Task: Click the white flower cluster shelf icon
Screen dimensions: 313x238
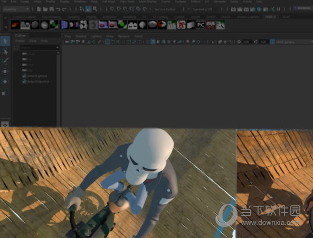Action: tap(83, 25)
